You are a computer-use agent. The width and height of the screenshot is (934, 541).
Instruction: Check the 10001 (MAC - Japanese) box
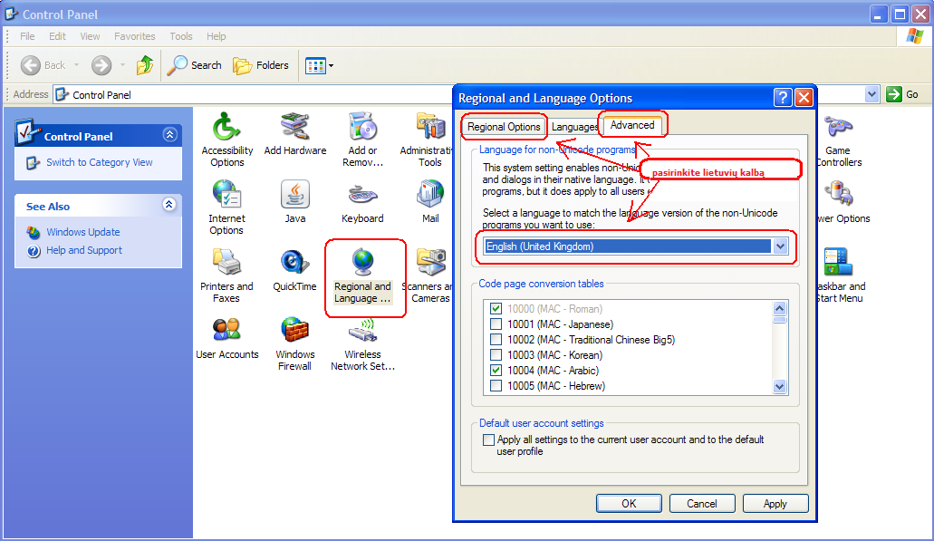click(x=496, y=324)
